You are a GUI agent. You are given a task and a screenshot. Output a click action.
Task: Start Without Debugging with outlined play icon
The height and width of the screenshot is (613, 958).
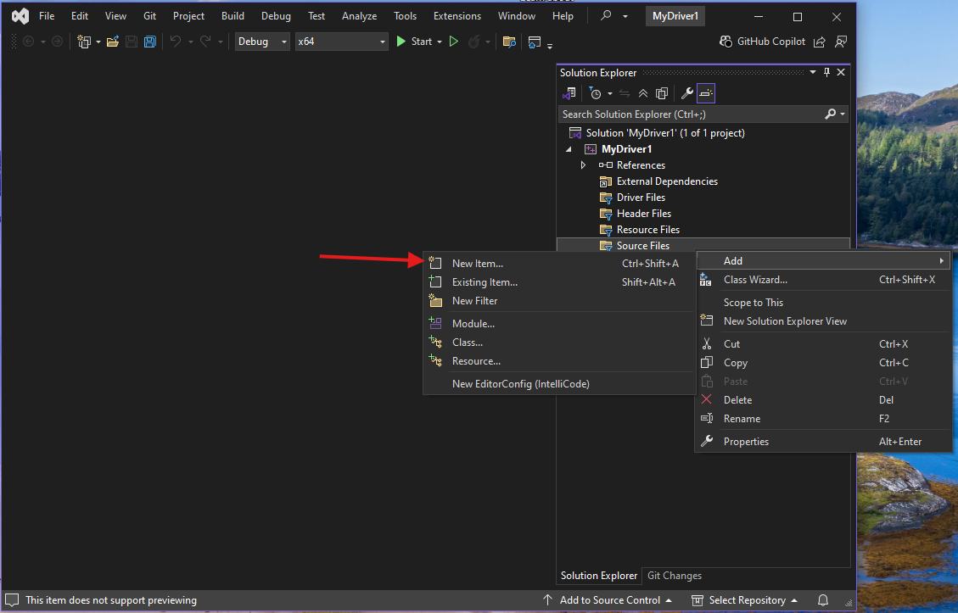453,42
